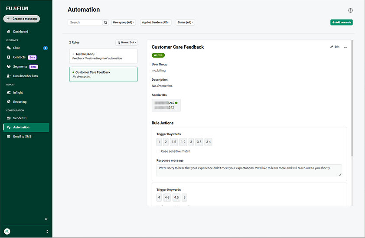
Task: Select the Test ING NPS rule
Action: pos(103,56)
